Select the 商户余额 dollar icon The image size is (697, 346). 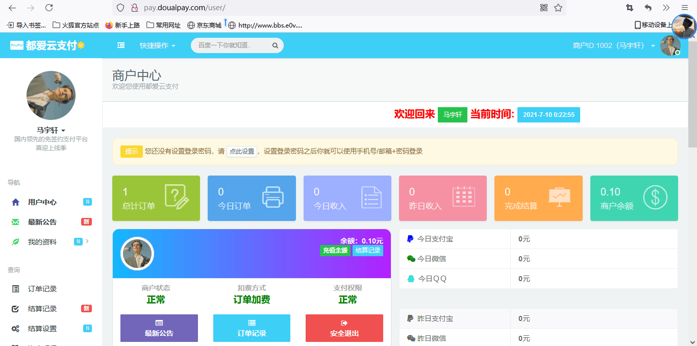(x=657, y=197)
